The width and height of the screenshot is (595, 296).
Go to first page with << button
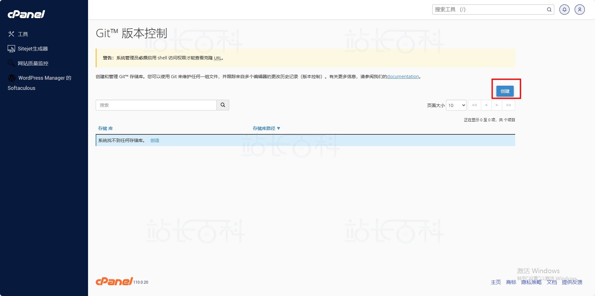pyautogui.click(x=475, y=105)
